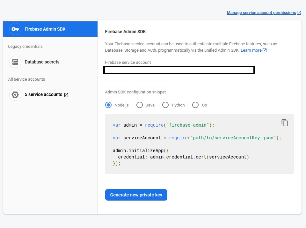
Task: Copy the Admin SDK code snippet
Action: pos(285,123)
